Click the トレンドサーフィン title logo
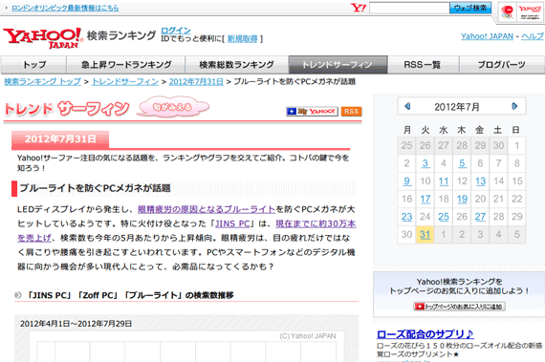This screenshot has height=362, width=545. [x=66, y=109]
